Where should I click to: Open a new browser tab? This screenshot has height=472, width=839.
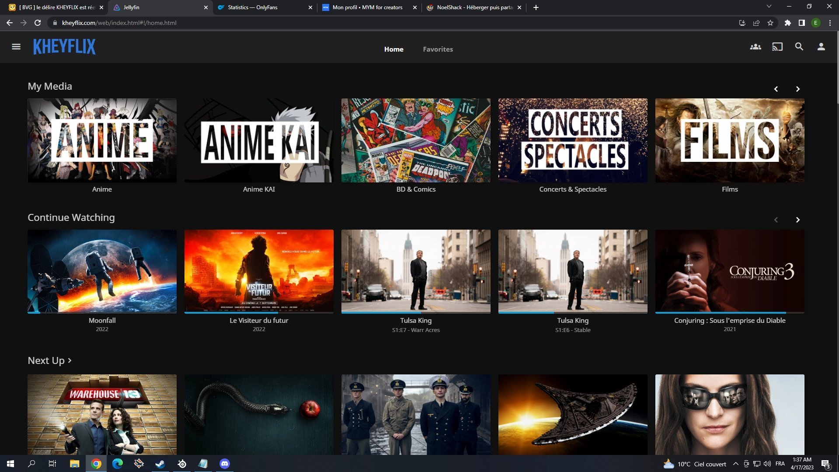point(536,7)
